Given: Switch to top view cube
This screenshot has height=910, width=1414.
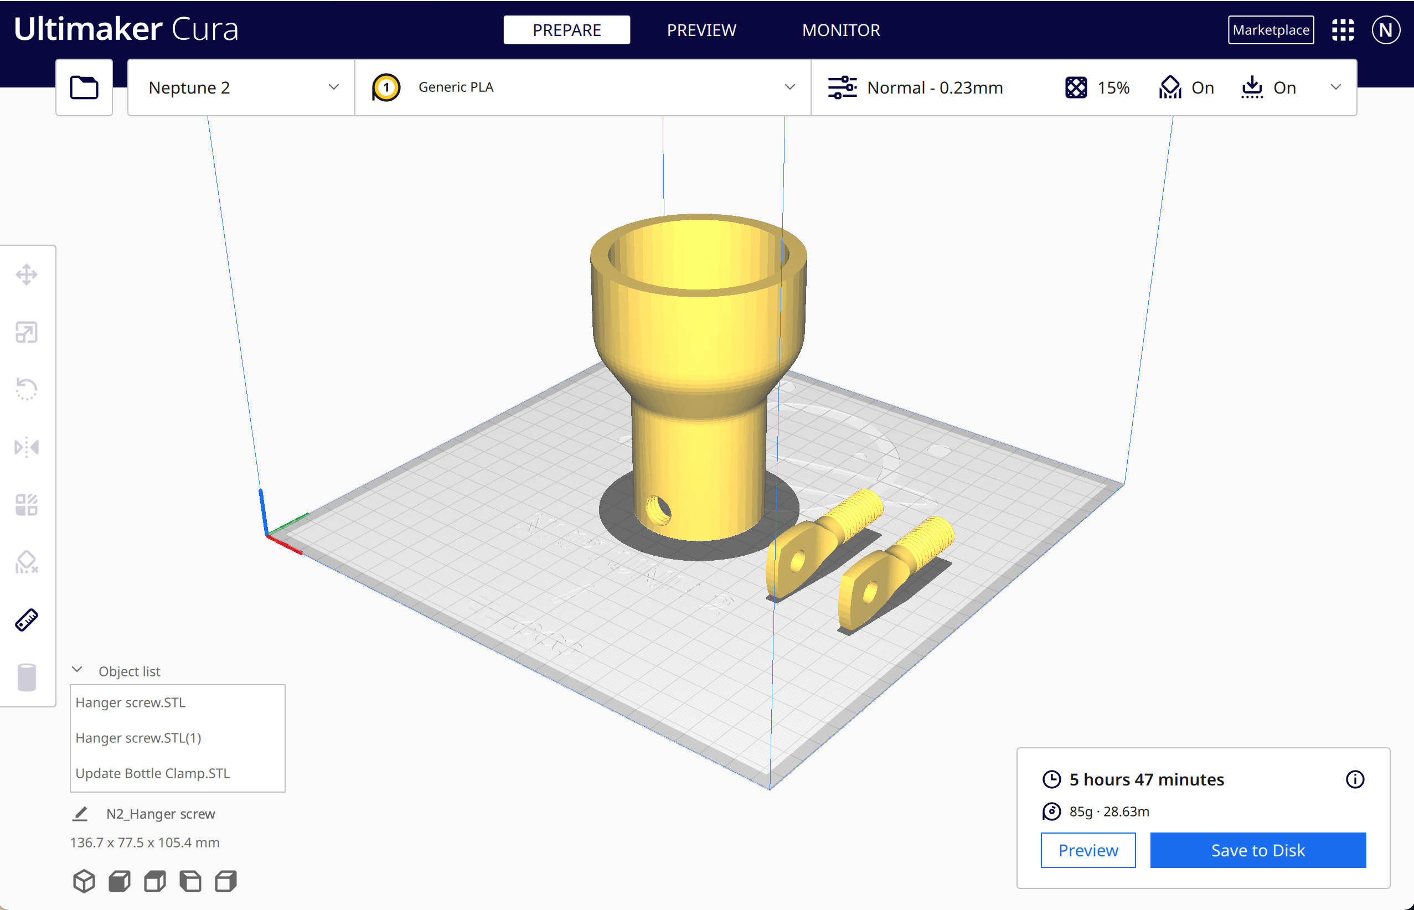Looking at the screenshot, I should click(155, 881).
